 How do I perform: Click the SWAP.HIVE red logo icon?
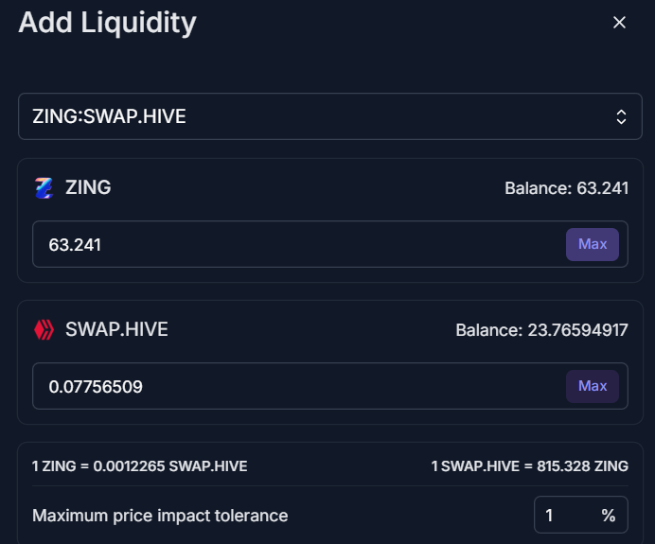[x=44, y=330]
